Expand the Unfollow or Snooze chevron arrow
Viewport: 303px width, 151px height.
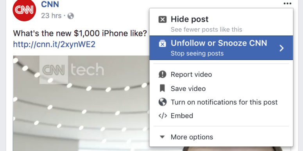281,48
